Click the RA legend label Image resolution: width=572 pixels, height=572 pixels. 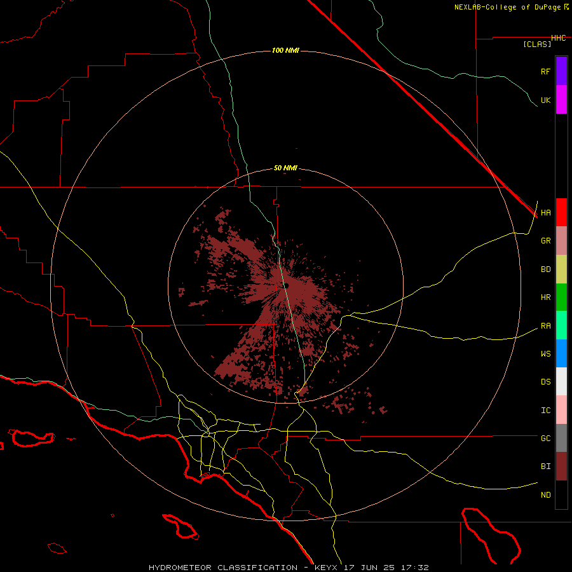click(545, 326)
